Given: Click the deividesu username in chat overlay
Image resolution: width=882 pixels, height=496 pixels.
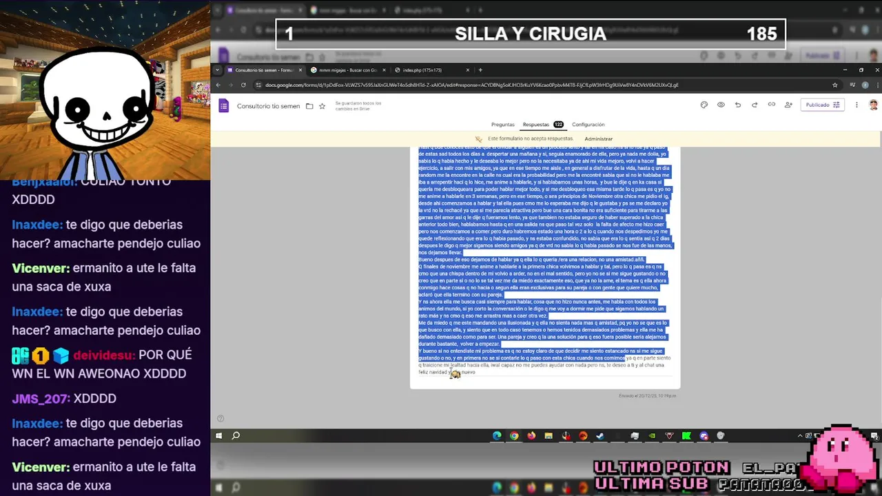Looking at the screenshot, I should (x=103, y=355).
